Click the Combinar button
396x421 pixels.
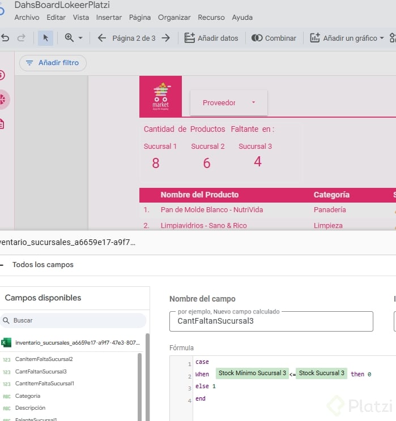tap(274, 38)
